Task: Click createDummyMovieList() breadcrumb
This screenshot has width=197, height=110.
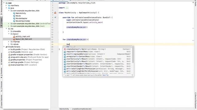Action: pos(82,109)
